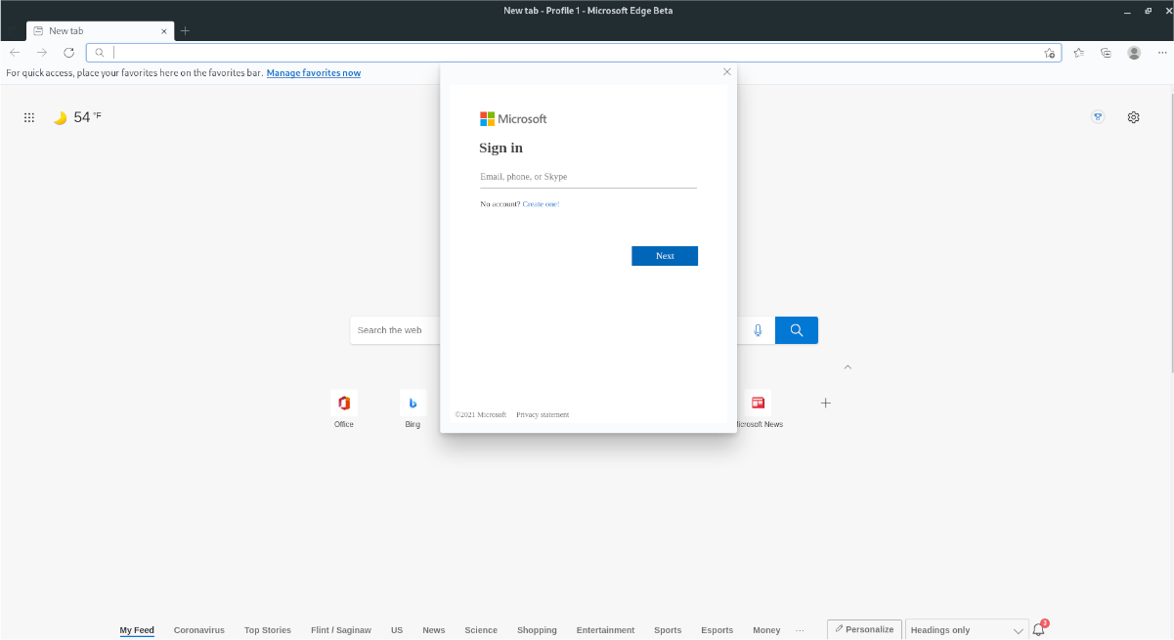Focus the Email, phone, or Skype field
Viewport: 1174px width, 640px height.
click(588, 177)
